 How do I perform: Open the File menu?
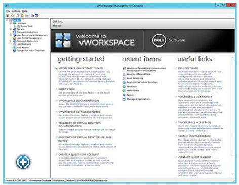(x=8, y=11)
